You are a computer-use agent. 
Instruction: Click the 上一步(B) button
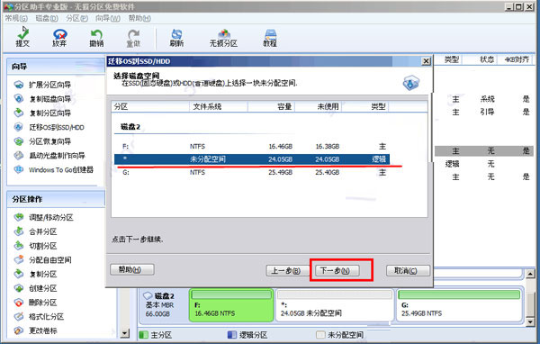coord(286,270)
